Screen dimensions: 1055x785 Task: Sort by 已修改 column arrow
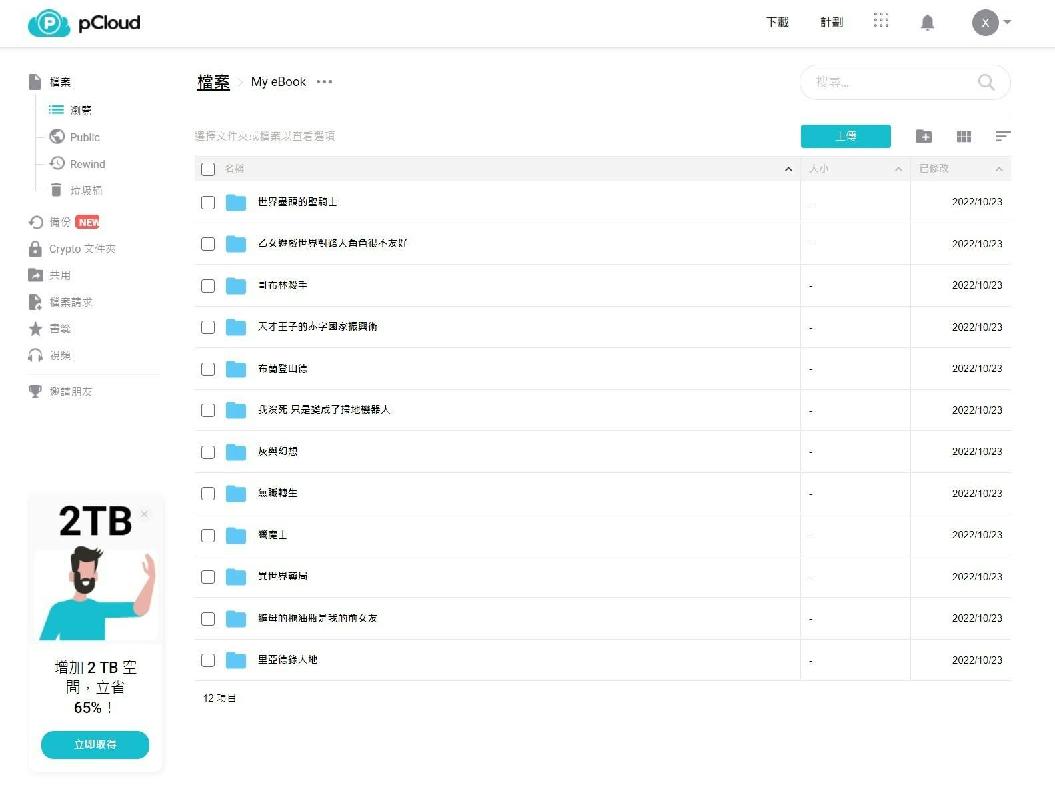[999, 169]
